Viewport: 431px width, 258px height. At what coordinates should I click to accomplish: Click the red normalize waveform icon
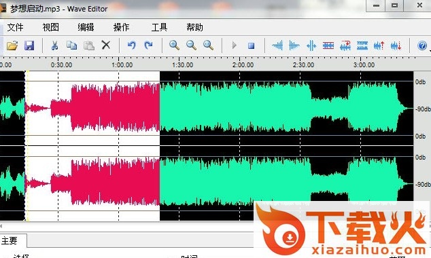[328, 45]
